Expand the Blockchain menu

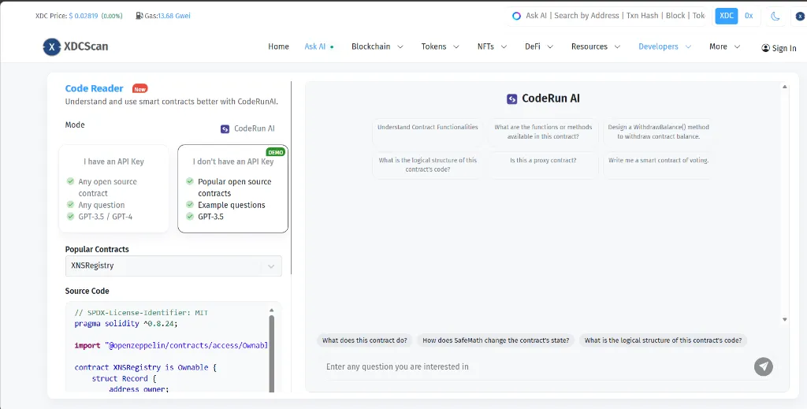[377, 46]
